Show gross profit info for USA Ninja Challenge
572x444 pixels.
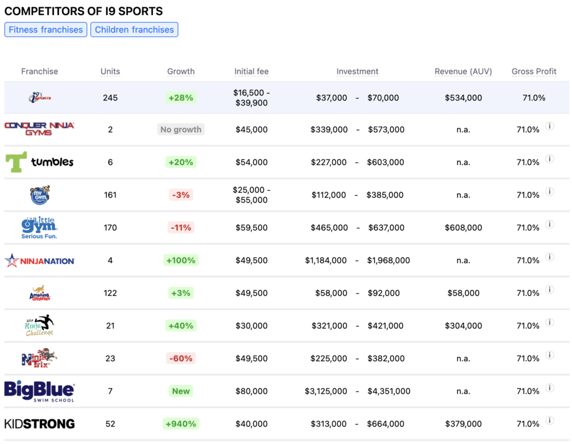[550, 323]
